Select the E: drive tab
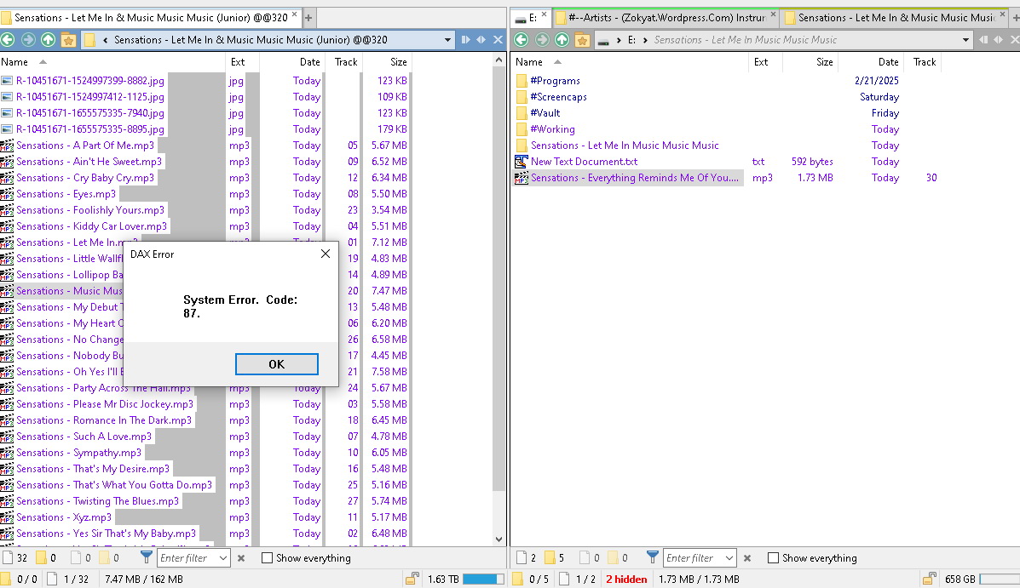Screen dimensions: 1020x588 [528, 18]
